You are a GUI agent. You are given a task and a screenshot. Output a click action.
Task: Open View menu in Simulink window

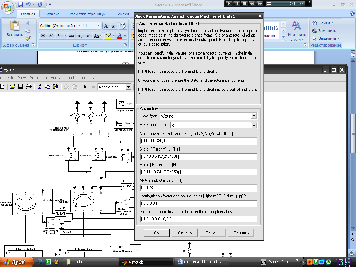tap(22, 78)
